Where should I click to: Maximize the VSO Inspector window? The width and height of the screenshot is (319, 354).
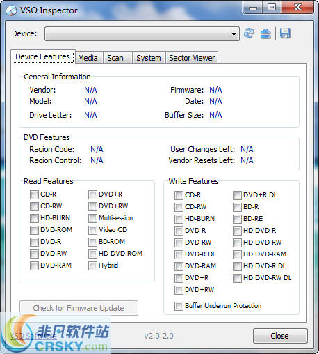(x=272, y=8)
